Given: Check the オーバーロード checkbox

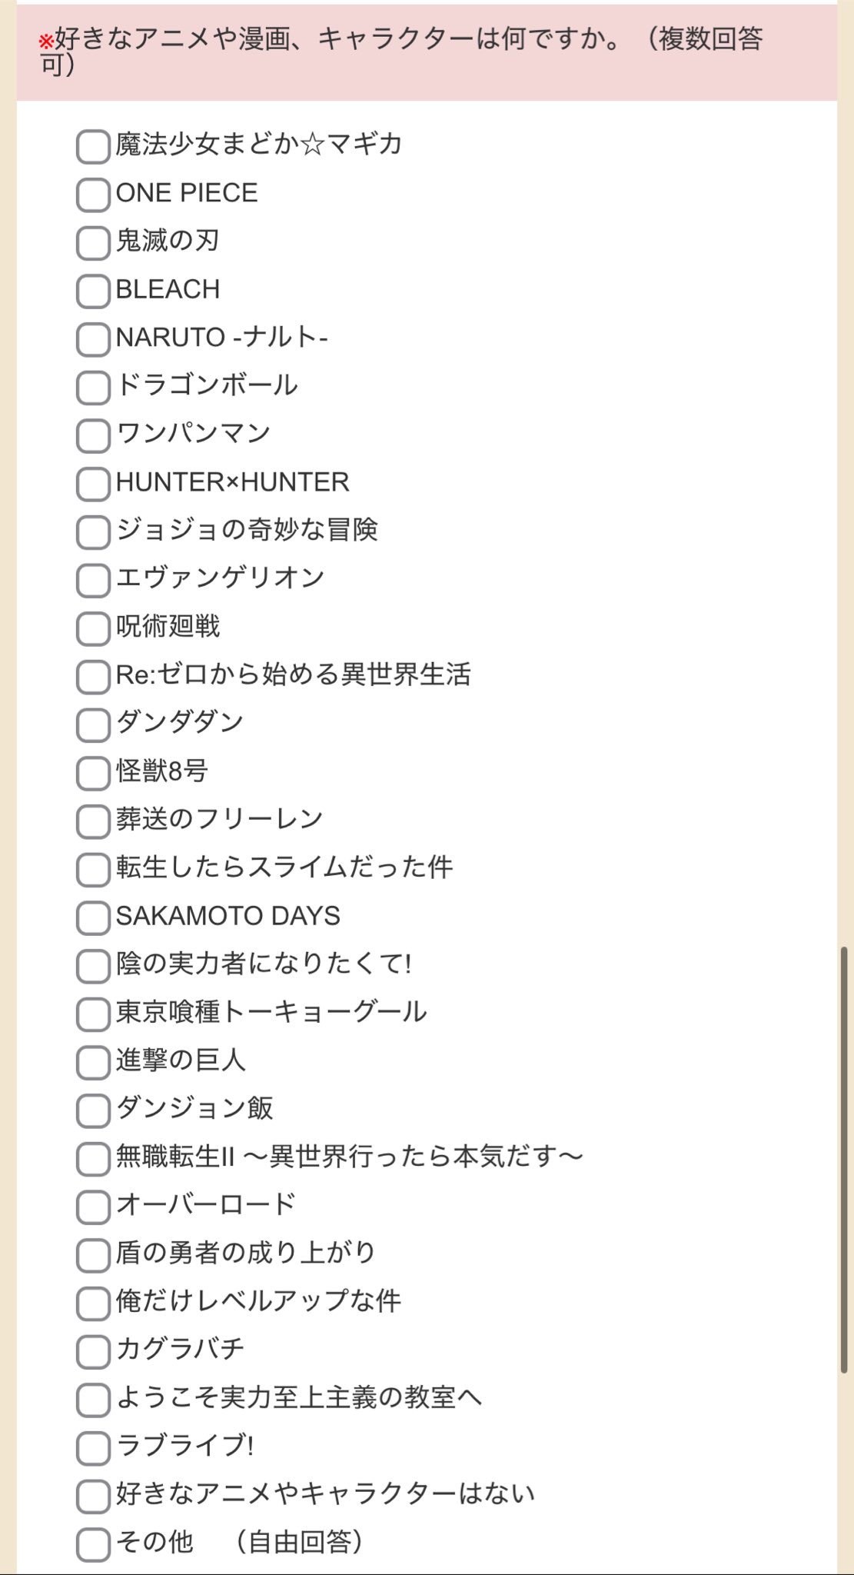Looking at the screenshot, I should point(93,1207).
